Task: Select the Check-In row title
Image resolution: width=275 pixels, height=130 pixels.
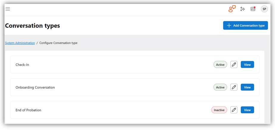Action: pyautogui.click(x=22, y=65)
